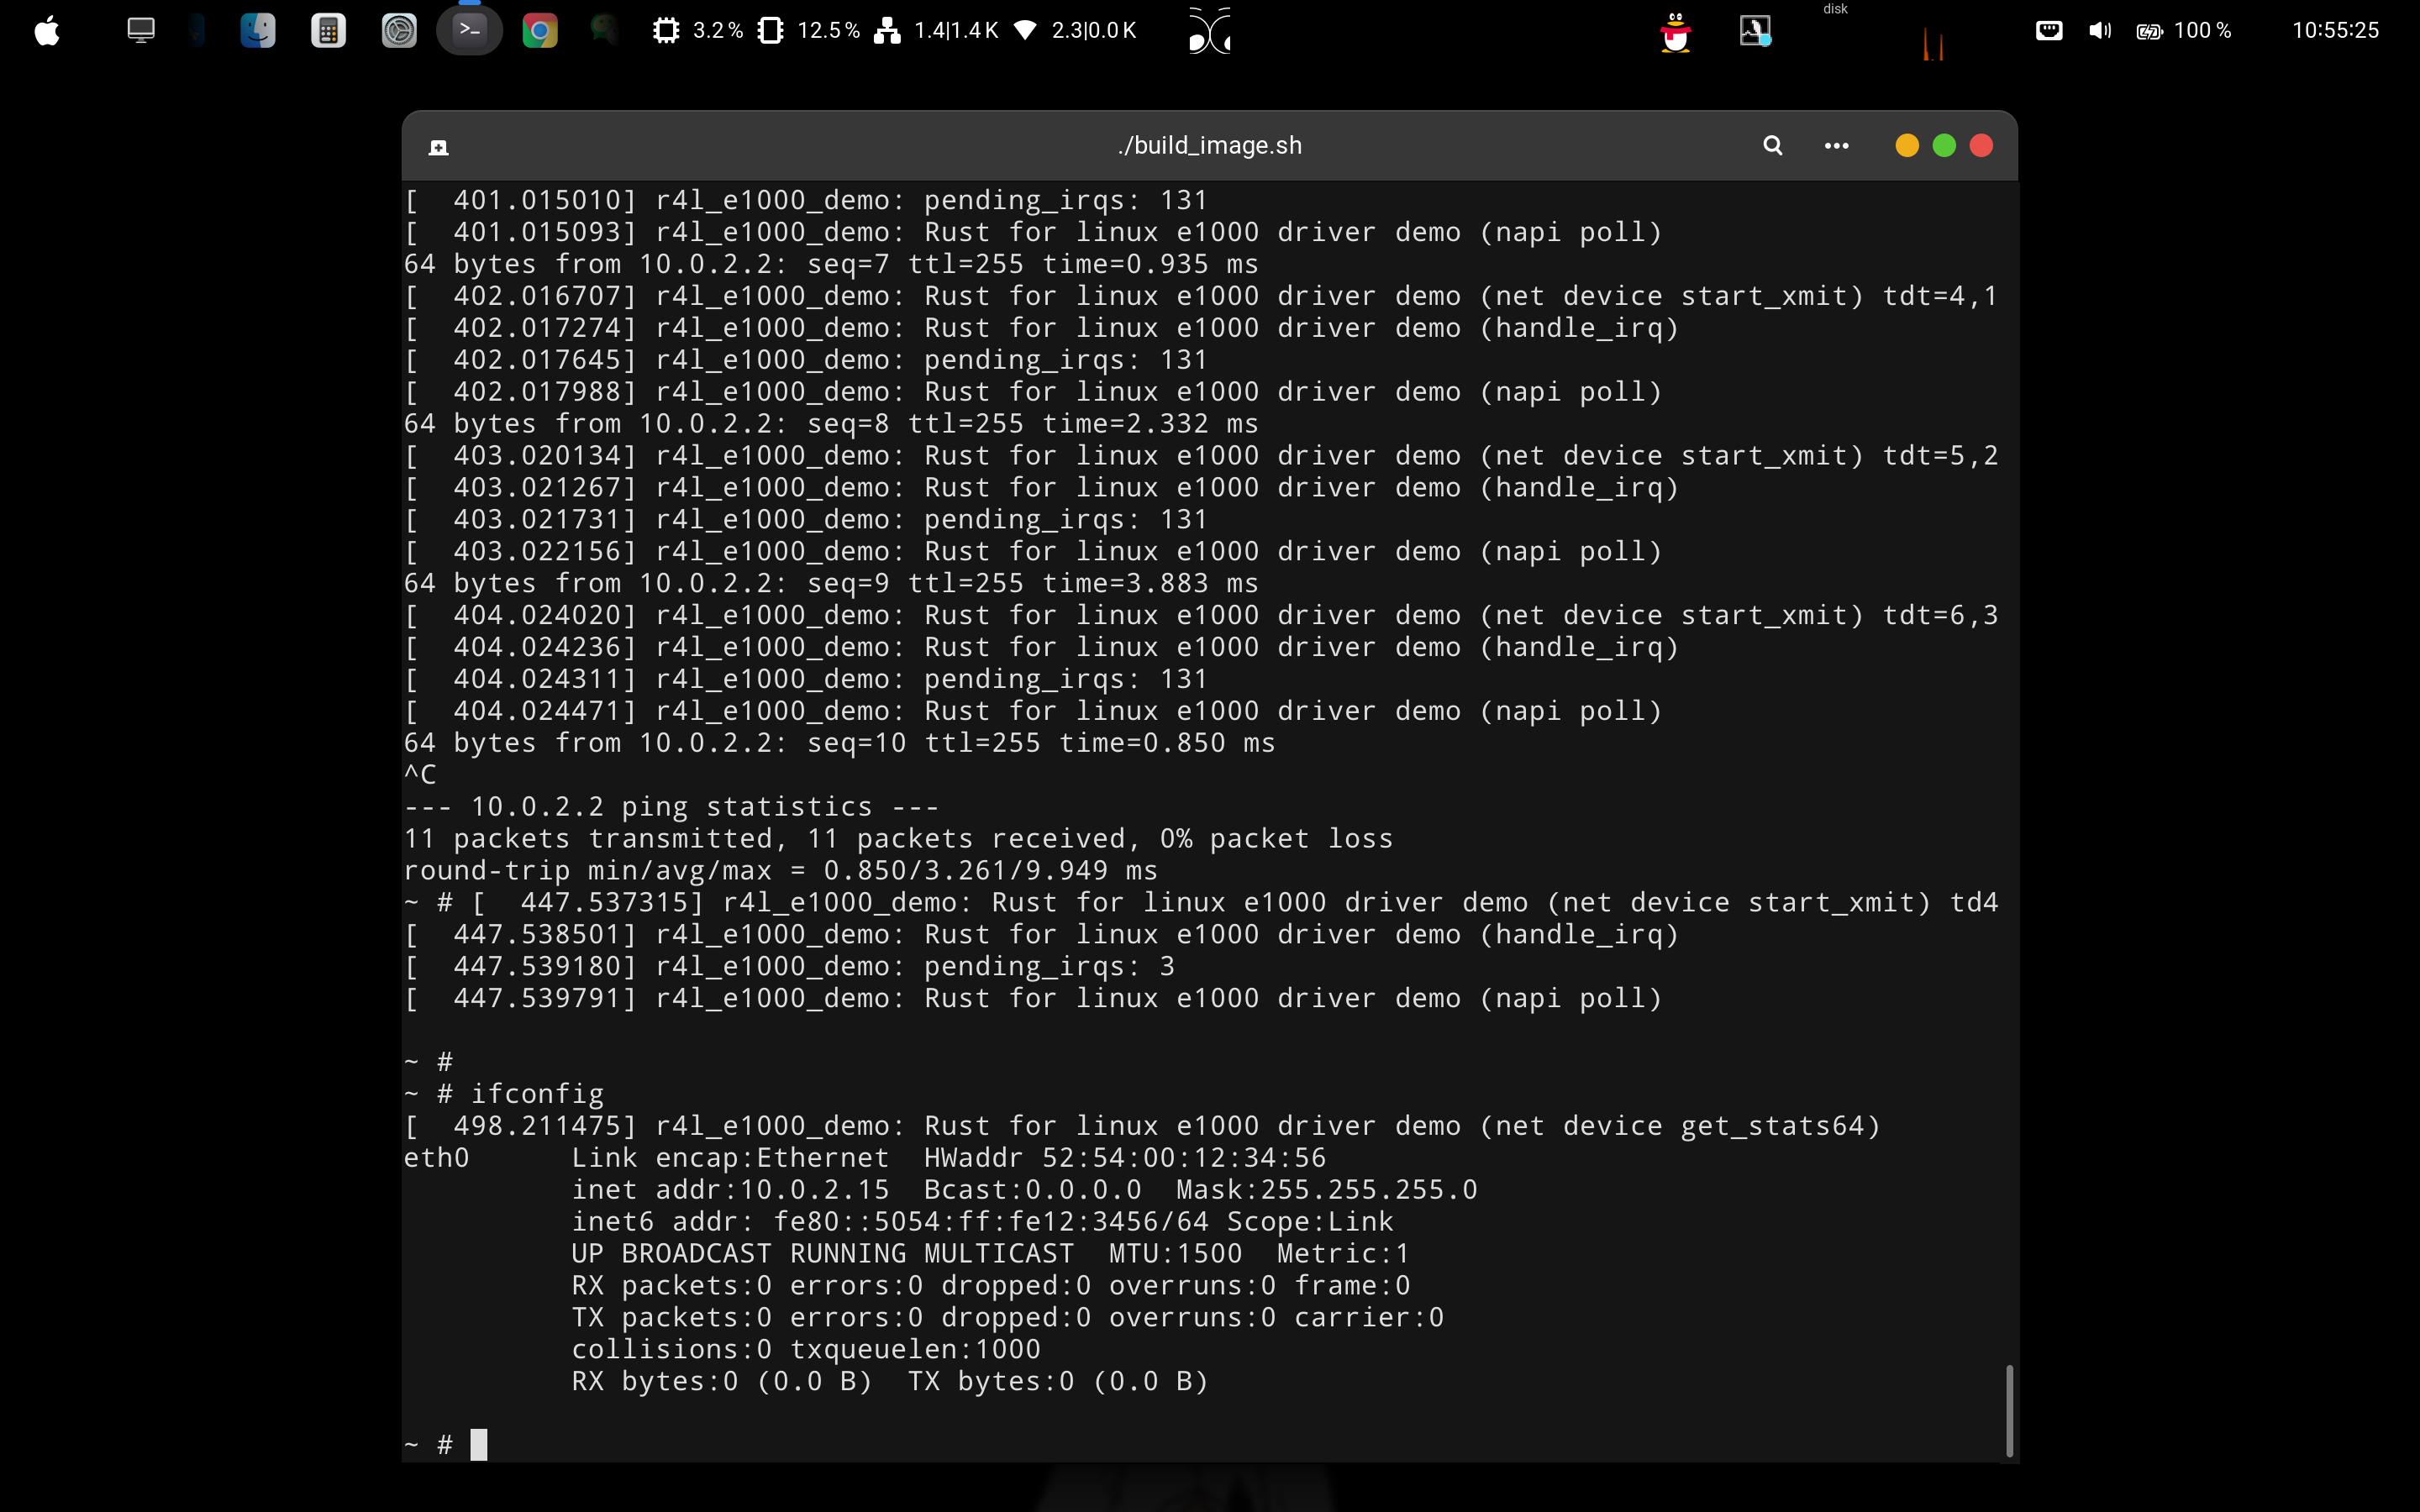Click the clock showing 10:55:25
Viewport: 2420px width, 1512px height.
point(2335,31)
